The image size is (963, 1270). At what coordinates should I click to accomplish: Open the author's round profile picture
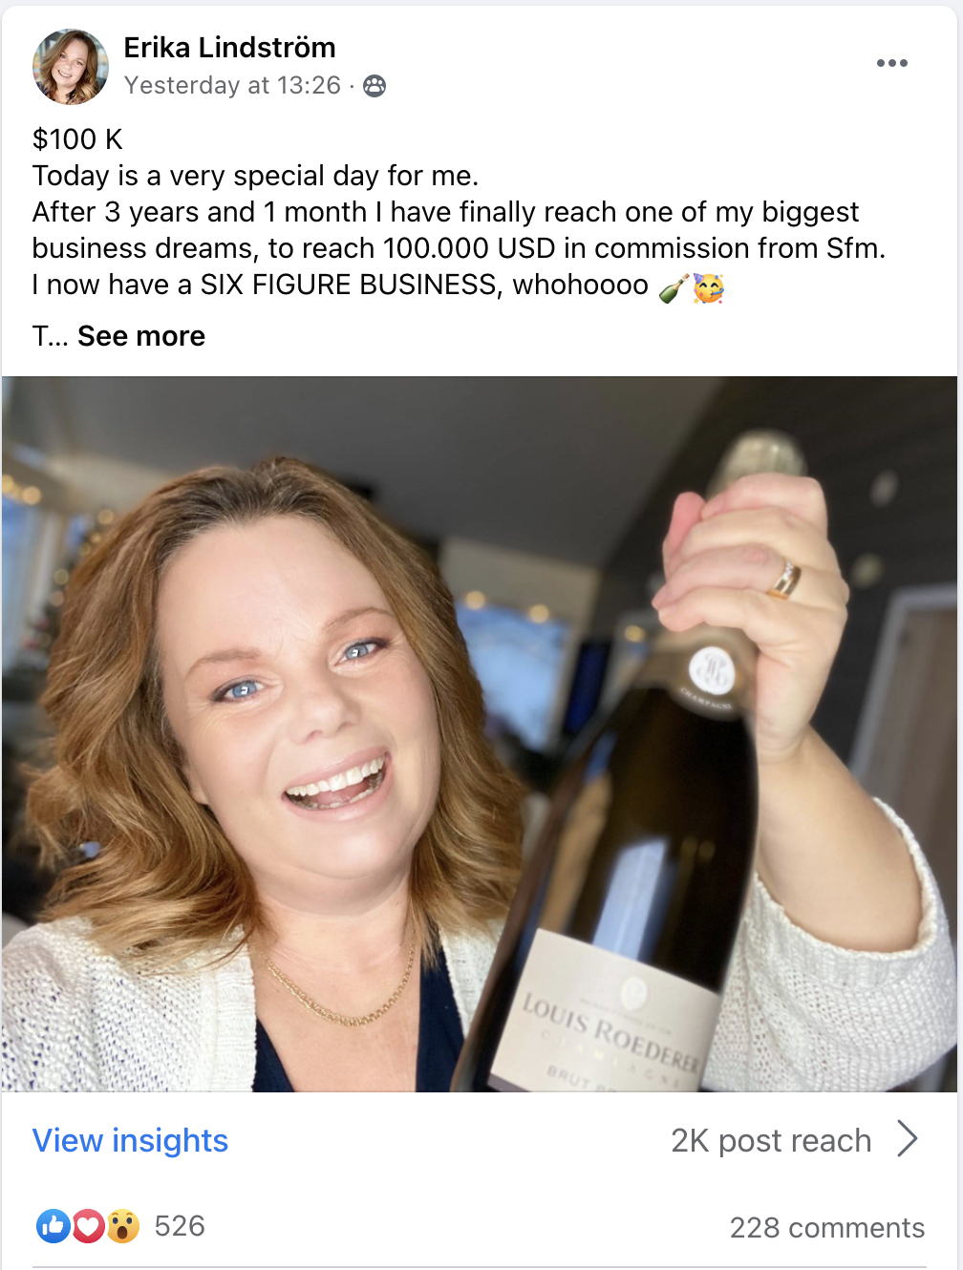(x=70, y=66)
